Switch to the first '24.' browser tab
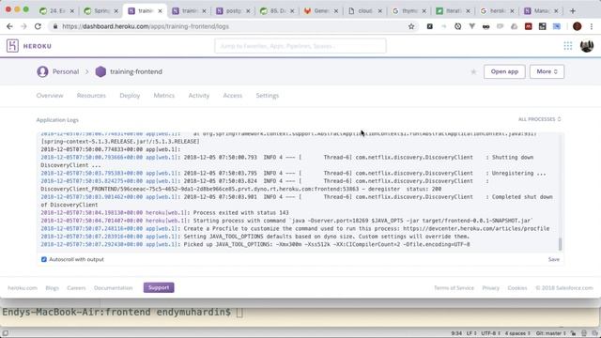This screenshot has width=601, height=338. 56,11
